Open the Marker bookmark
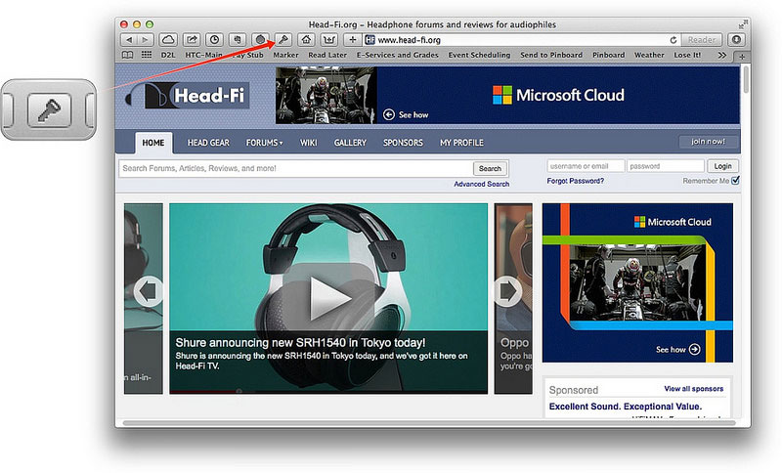 pyautogui.click(x=285, y=55)
